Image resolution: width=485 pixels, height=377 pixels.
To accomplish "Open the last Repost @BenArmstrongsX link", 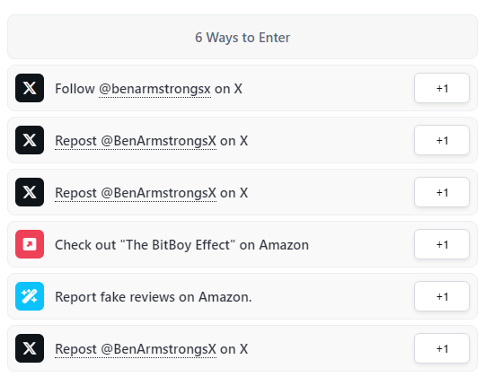I will 136,349.
